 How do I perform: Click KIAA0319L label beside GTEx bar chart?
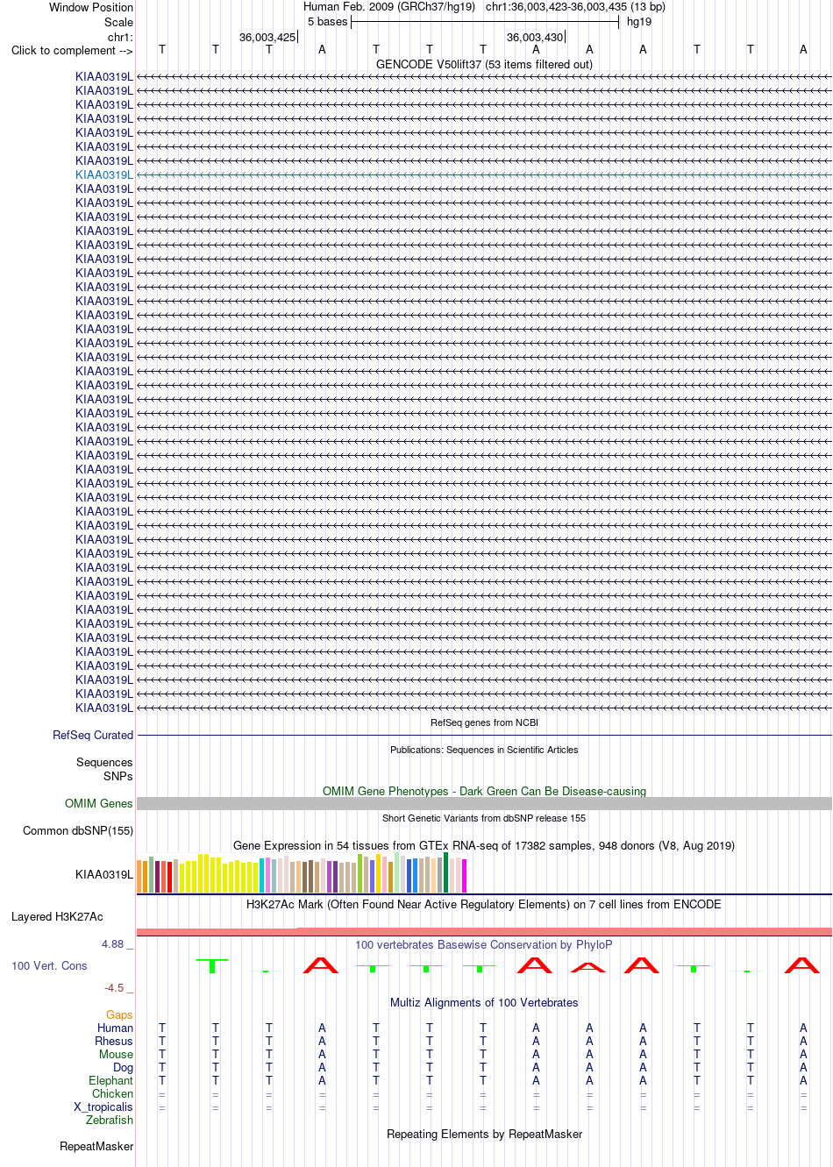coord(104,874)
